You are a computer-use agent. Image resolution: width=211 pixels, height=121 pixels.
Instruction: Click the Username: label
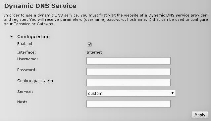coord(27,59)
